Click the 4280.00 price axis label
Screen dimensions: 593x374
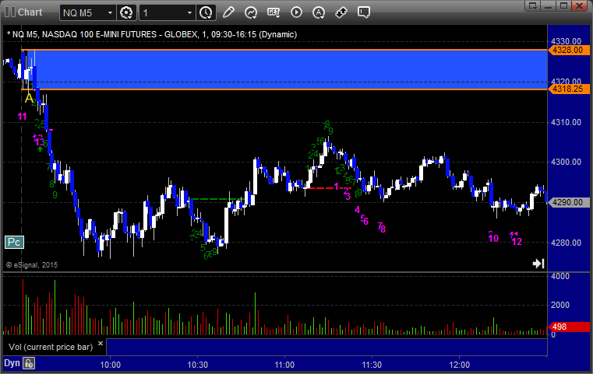pos(567,243)
